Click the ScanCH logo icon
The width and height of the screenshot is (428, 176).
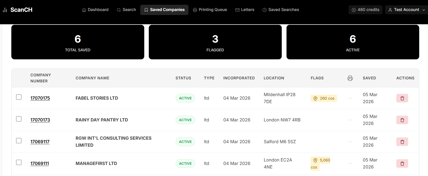(5, 10)
